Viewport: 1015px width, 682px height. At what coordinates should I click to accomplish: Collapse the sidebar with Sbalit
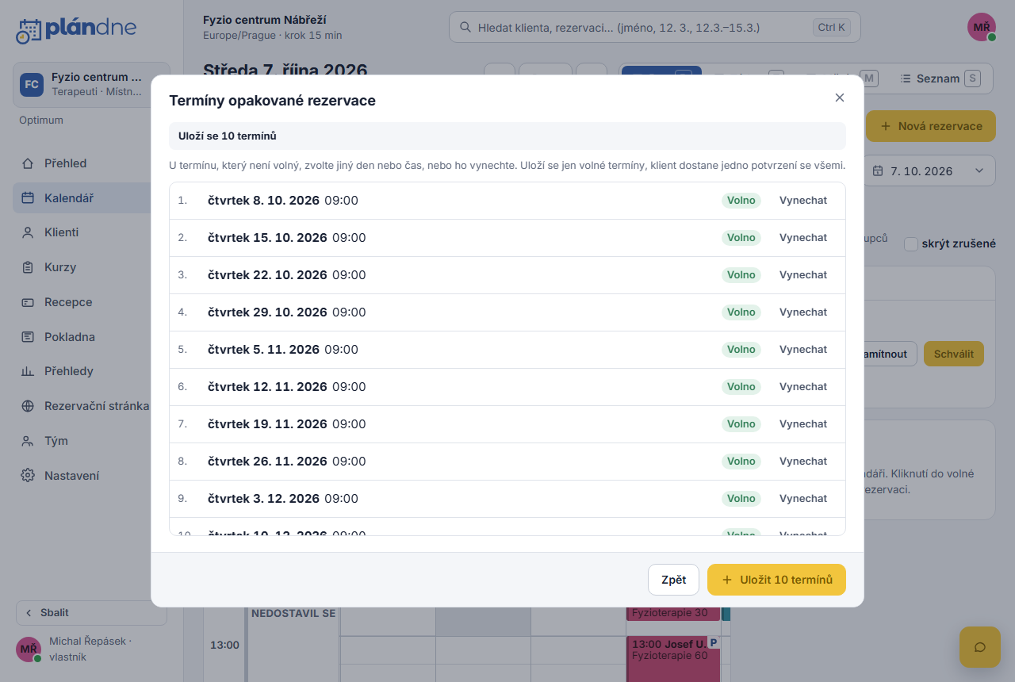click(91, 613)
